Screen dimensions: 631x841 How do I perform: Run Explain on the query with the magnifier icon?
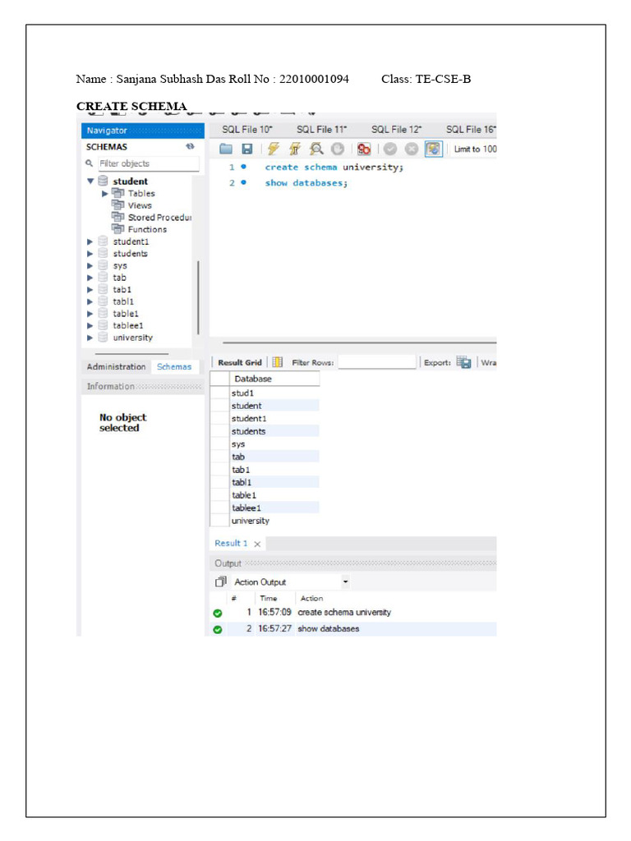[316, 149]
